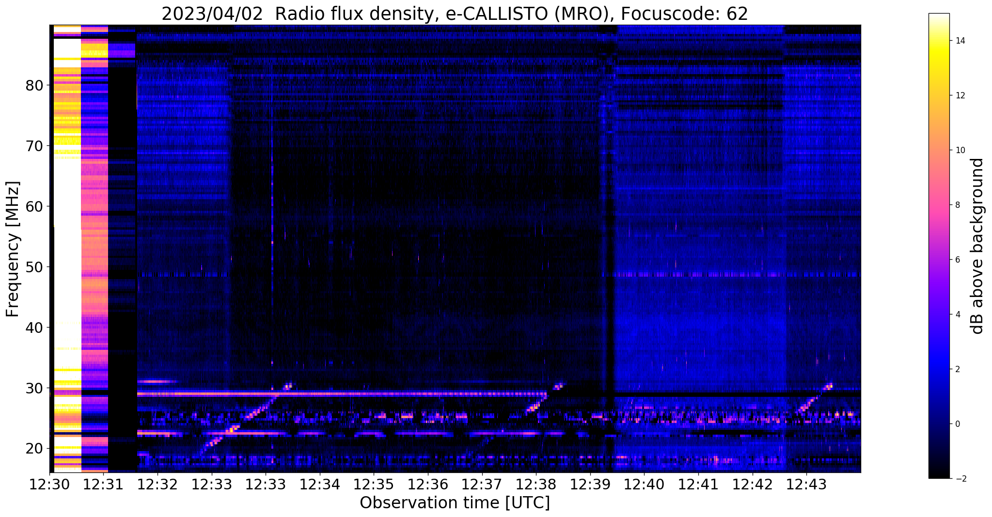The height and width of the screenshot is (517, 992).
Task: Click the 10 tick on the colorbar
Action: [959, 151]
